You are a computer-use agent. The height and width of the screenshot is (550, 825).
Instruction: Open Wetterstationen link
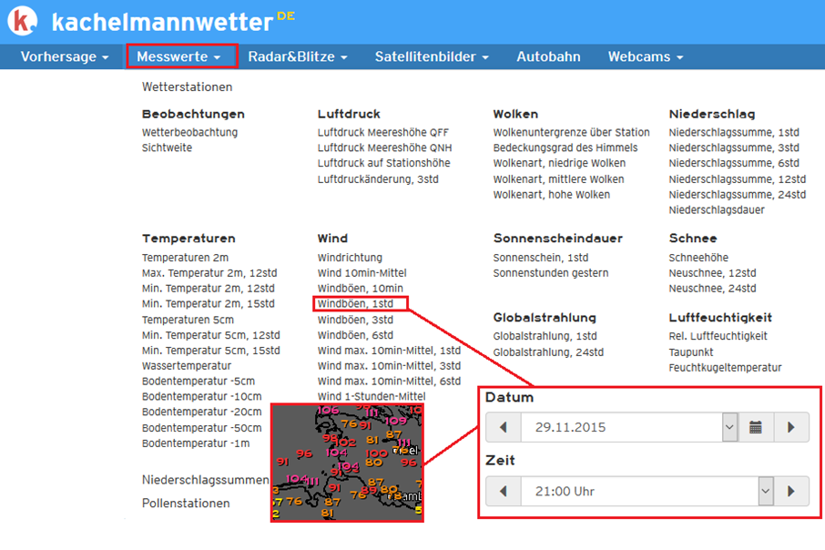pos(187,87)
